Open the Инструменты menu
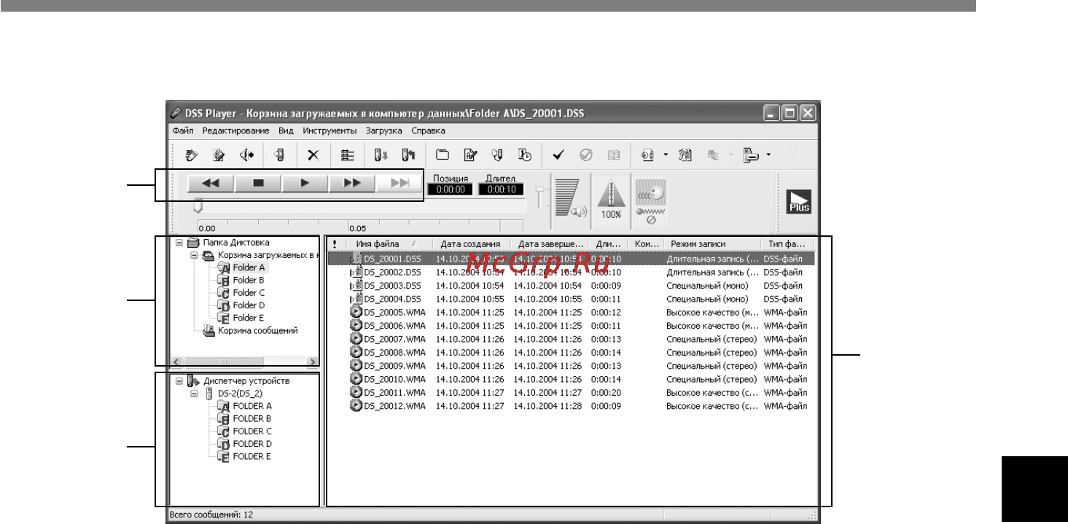 coord(329,131)
